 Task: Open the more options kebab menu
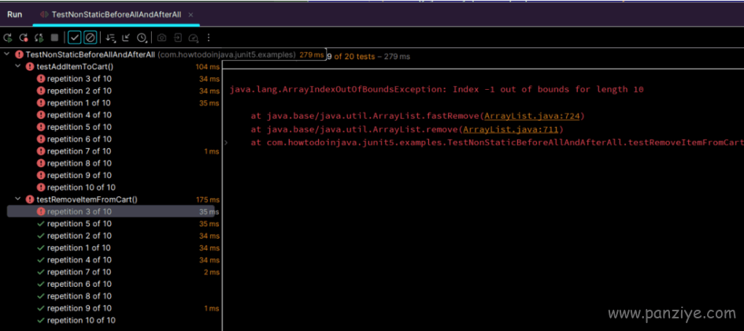click(x=209, y=38)
